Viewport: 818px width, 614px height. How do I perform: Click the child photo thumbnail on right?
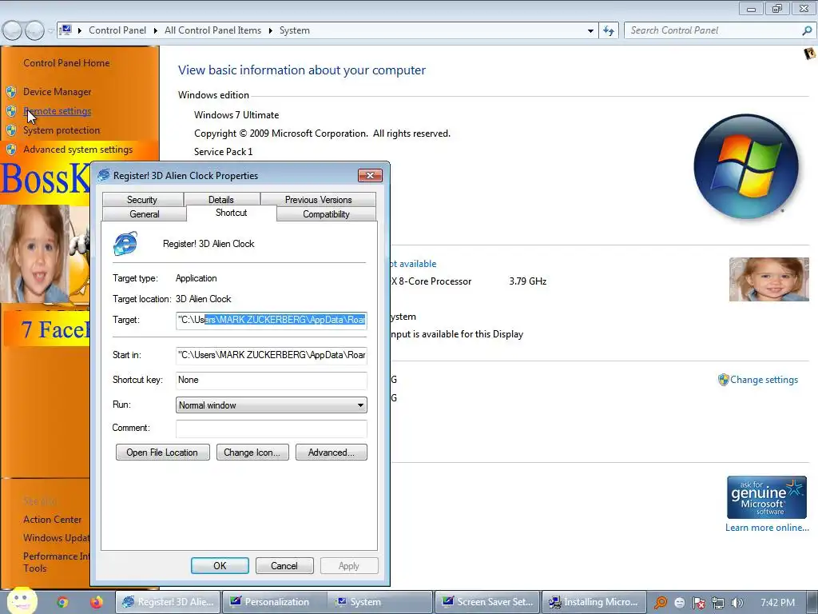(769, 279)
